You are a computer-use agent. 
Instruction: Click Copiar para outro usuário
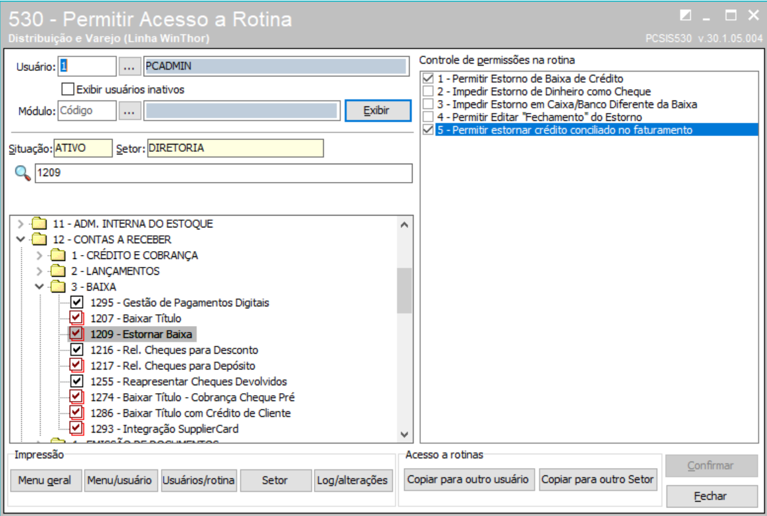coord(468,479)
